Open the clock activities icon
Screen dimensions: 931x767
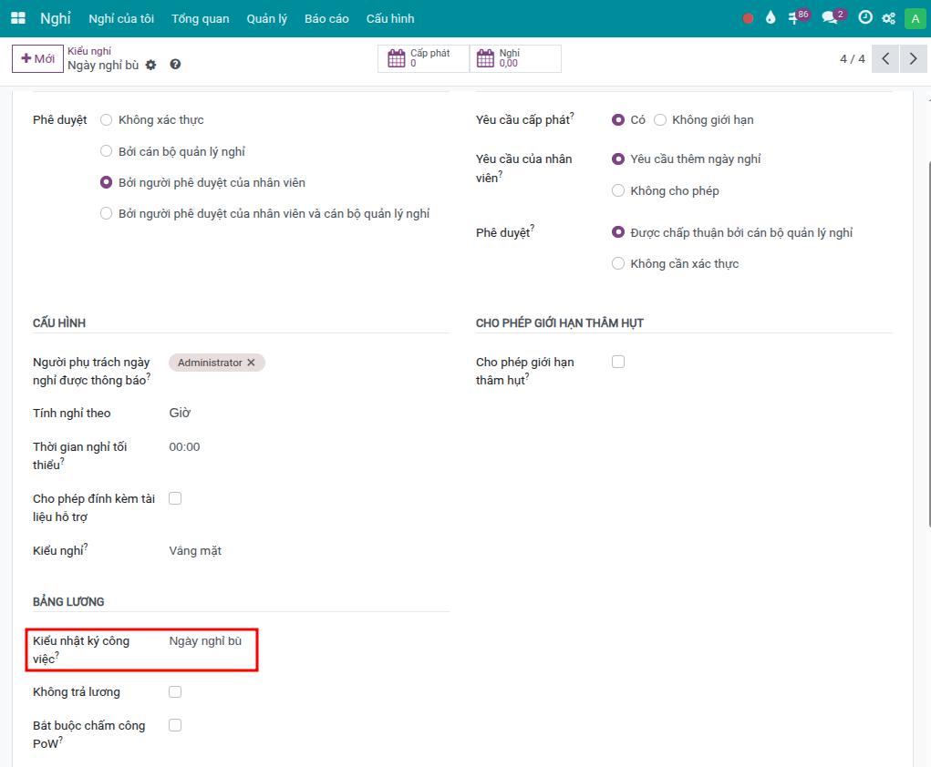[x=864, y=18]
